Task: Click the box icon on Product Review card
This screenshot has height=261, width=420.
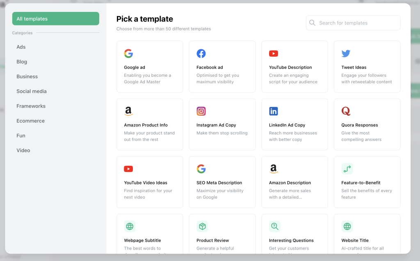Action: pyautogui.click(x=202, y=227)
